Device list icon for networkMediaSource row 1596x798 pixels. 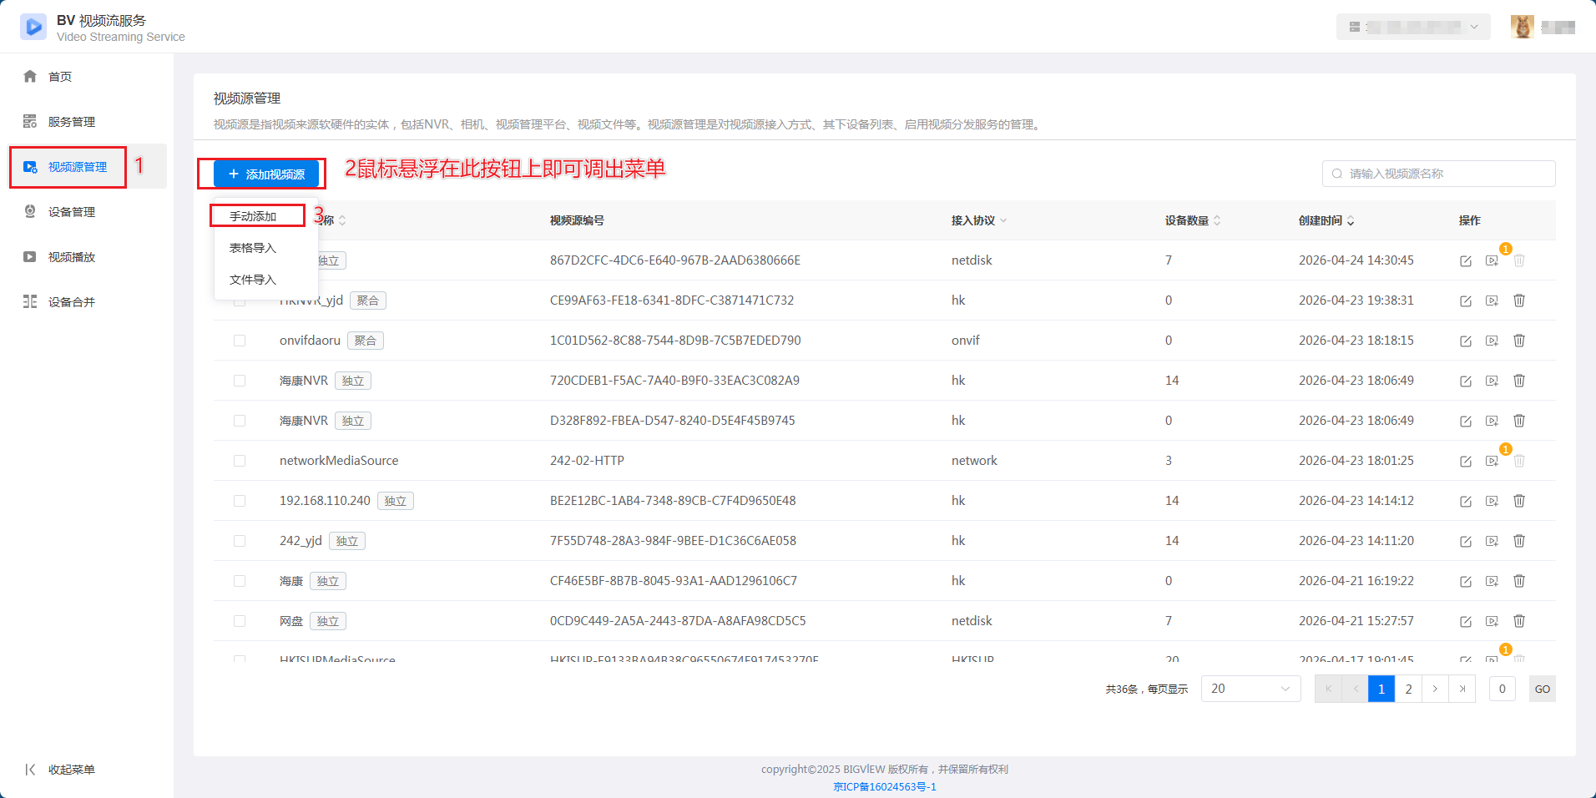tap(1492, 461)
